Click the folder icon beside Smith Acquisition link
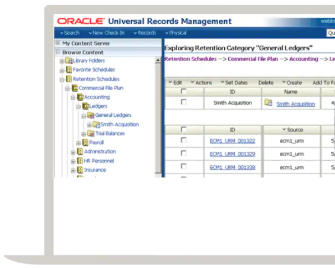335x268 pixels. [x=268, y=103]
